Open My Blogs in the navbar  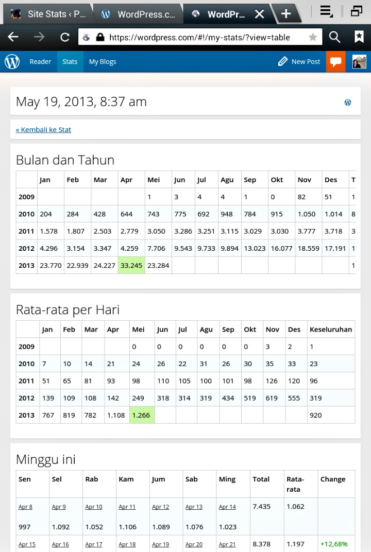[103, 62]
